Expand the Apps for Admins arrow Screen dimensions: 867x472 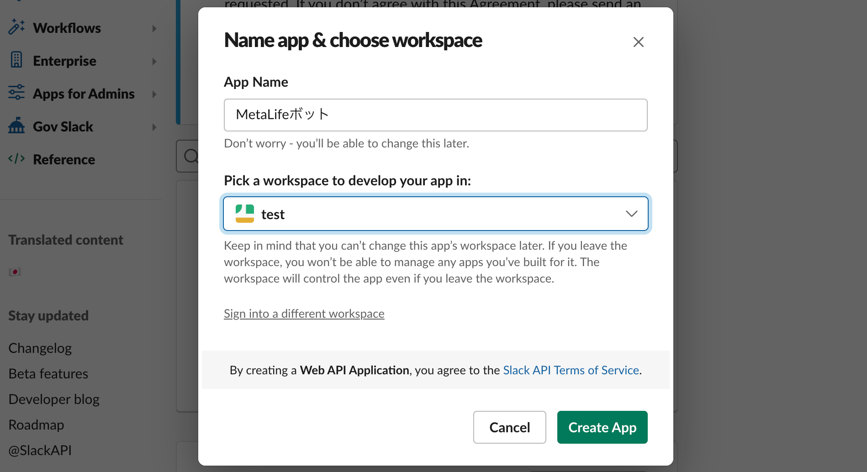[x=154, y=94]
